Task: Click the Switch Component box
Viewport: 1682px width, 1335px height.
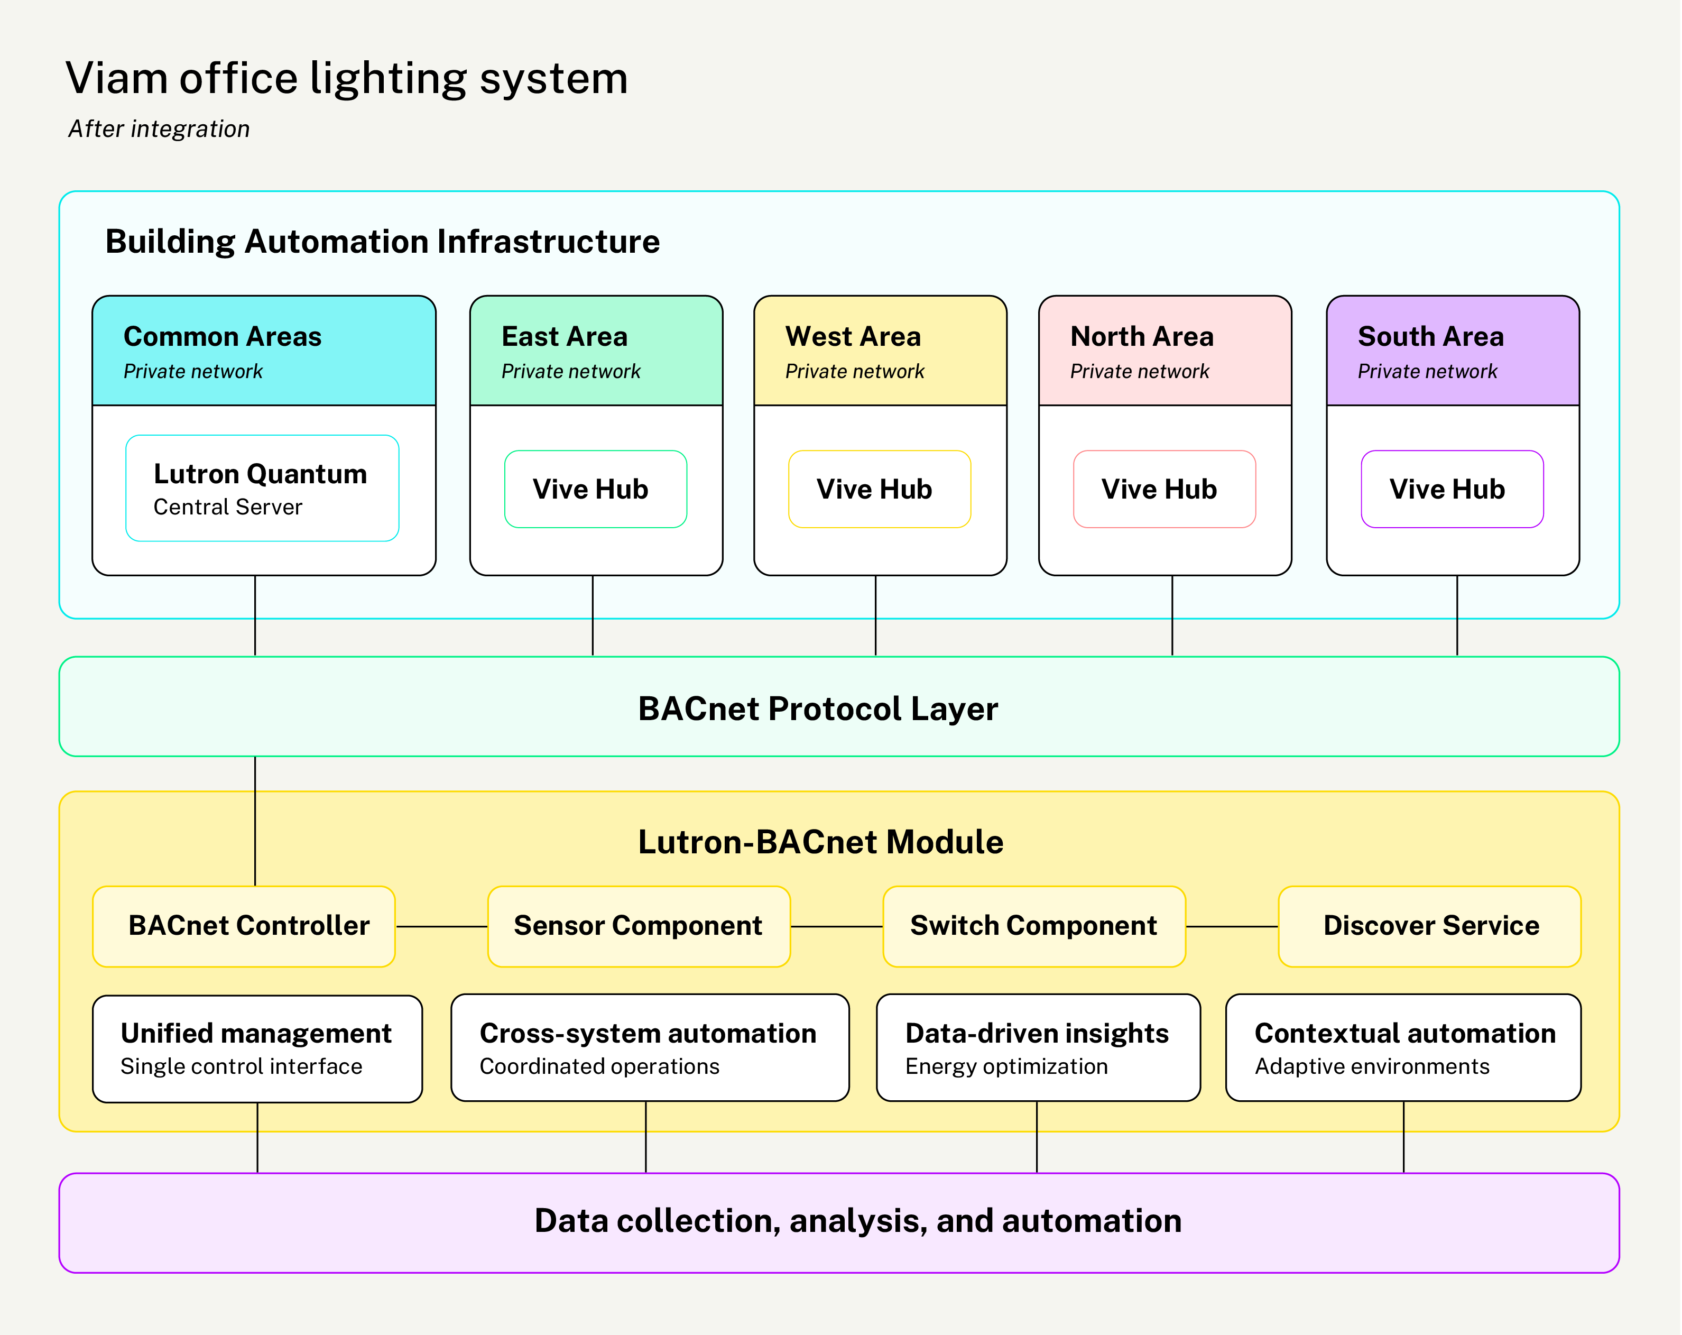Action: pyautogui.click(x=1034, y=927)
